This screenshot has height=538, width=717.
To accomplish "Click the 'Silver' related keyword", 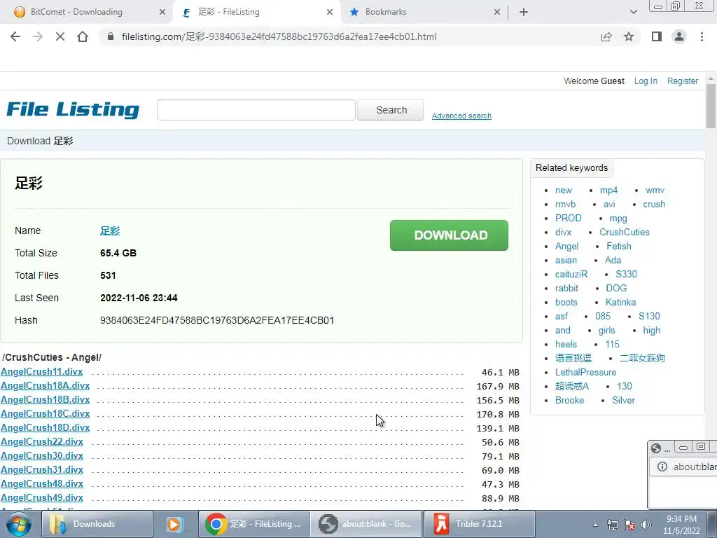I will coord(624,400).
